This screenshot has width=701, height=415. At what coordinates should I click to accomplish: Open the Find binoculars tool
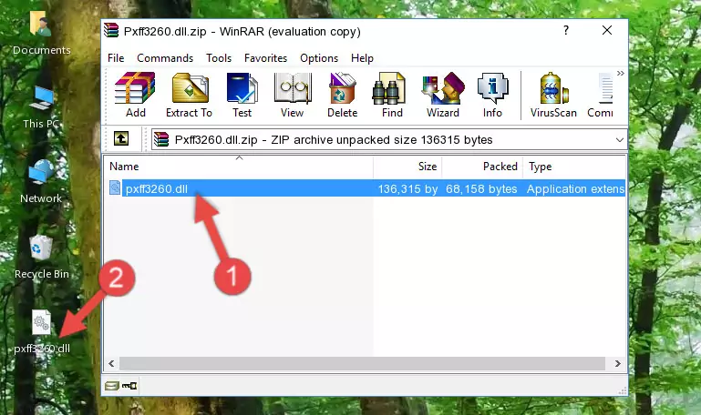point(392,95)
